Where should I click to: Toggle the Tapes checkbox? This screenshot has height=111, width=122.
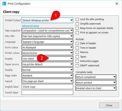[77, 57]
